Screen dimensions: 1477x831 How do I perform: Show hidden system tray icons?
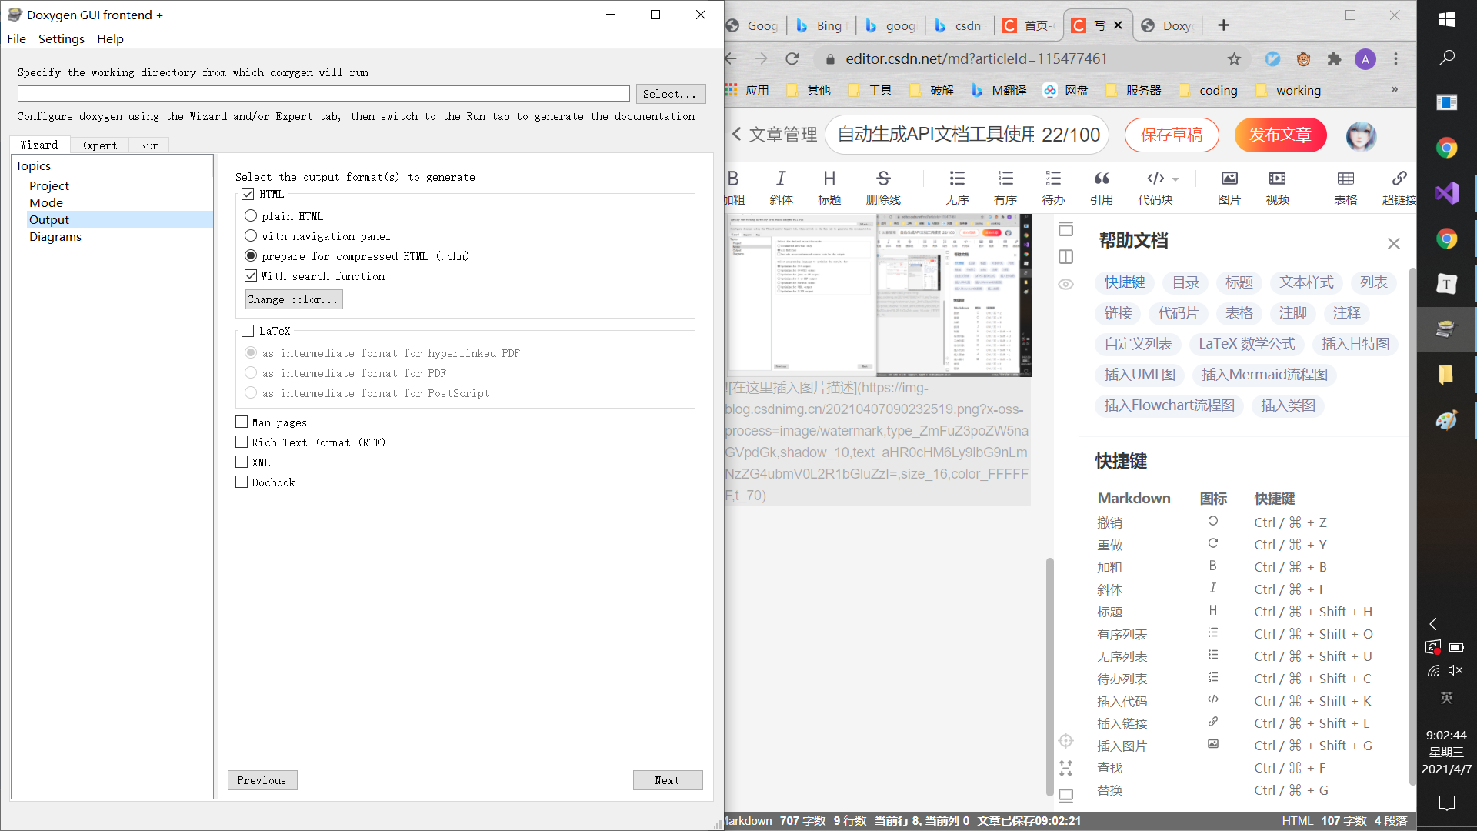point(1432,624)
